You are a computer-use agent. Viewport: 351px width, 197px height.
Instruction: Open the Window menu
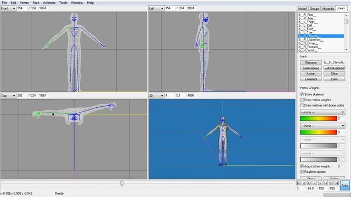(x=77, y=3)
